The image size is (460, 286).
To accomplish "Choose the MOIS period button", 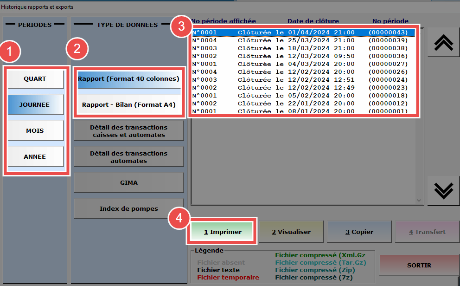I will (x=35, y=131).
